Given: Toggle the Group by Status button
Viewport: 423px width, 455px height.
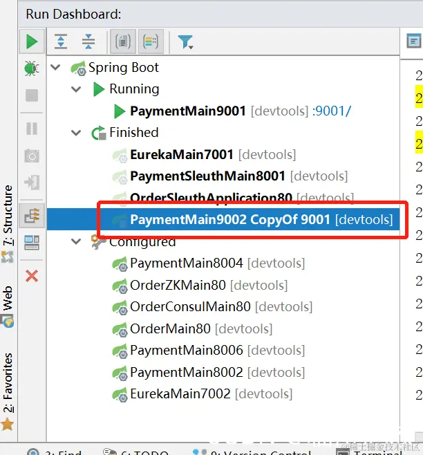Looking at the screenshot, I should click(x=151, y=41).
